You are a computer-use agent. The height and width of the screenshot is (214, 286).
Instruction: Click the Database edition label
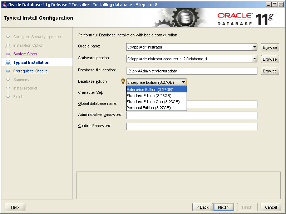pos(93,81)
